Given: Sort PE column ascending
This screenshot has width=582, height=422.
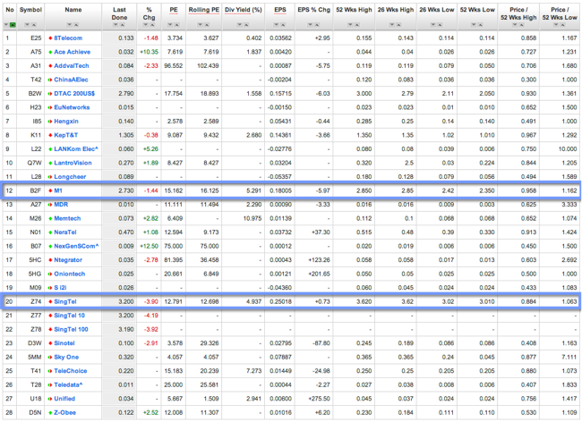Looking at the screenshot, I should click(x=176, y=25).
